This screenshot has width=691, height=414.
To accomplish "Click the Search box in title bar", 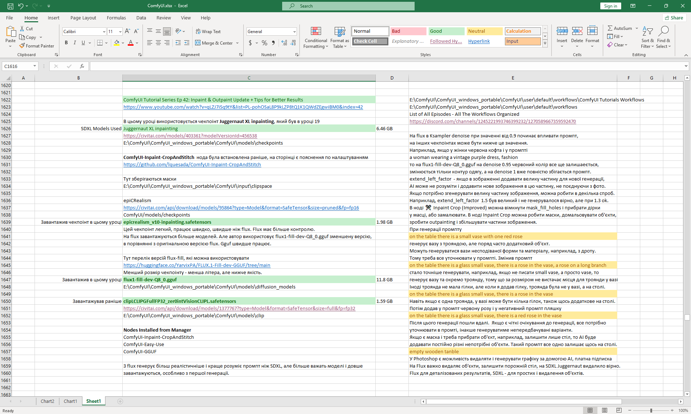I will pos(348,6).
